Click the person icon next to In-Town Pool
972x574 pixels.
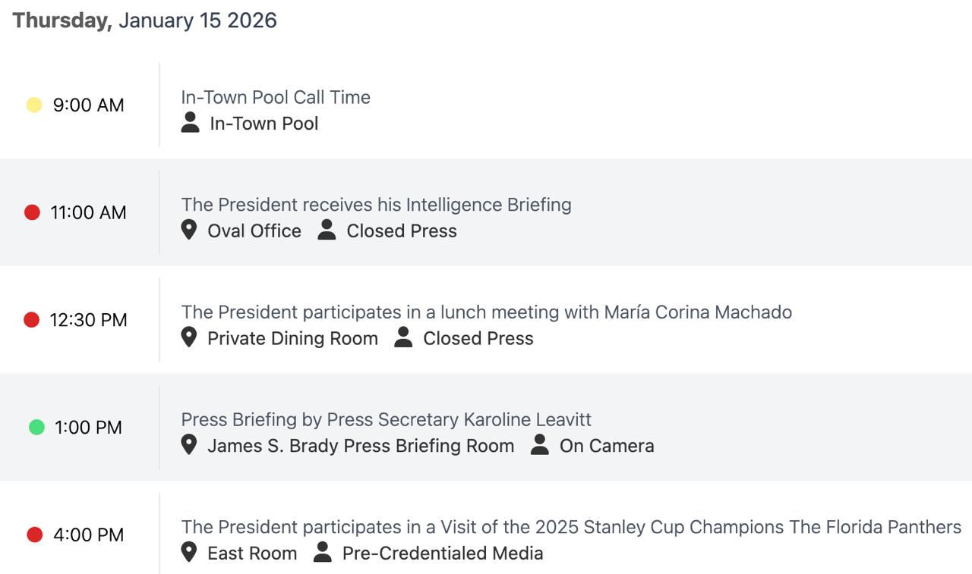(190, 123)
